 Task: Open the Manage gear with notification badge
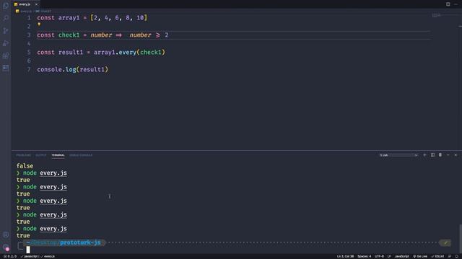click(x=6, y=247)
